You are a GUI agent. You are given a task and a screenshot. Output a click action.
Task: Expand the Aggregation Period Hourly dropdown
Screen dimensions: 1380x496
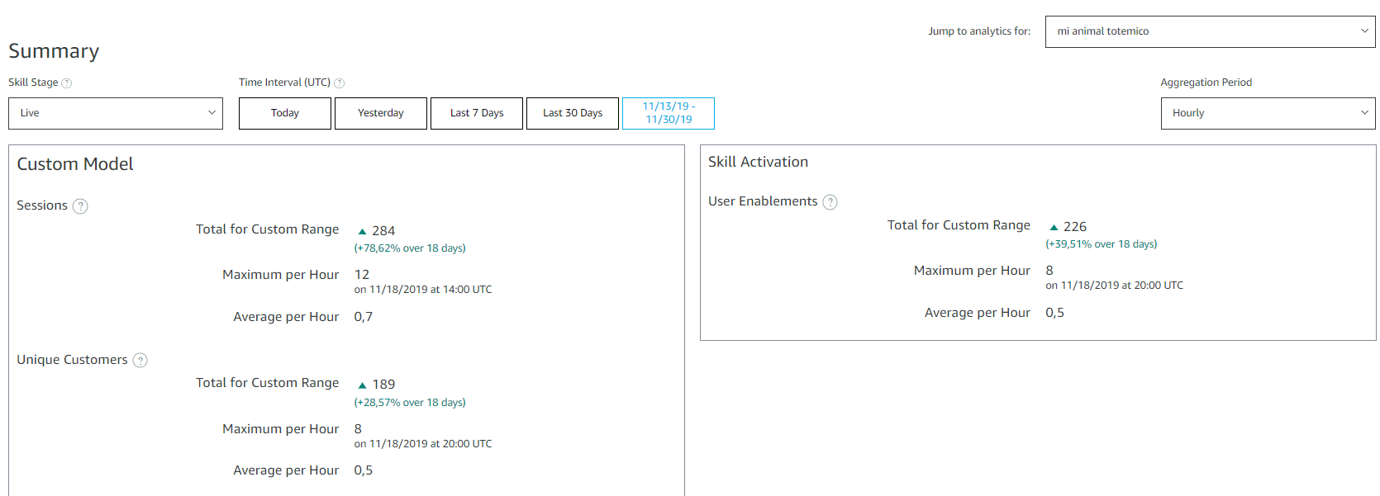click(1268, 113)
